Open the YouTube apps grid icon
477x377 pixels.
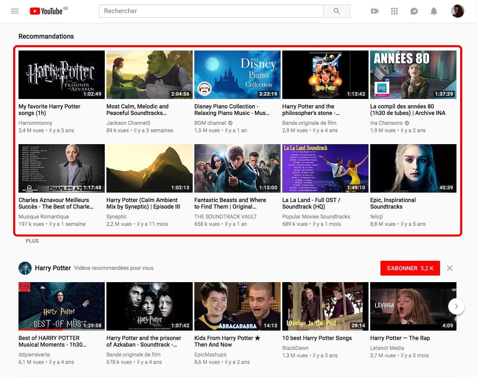pos(394,11)
